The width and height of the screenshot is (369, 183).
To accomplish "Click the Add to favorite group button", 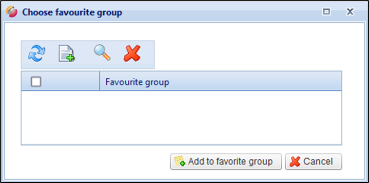I will (x=226, y=162).
